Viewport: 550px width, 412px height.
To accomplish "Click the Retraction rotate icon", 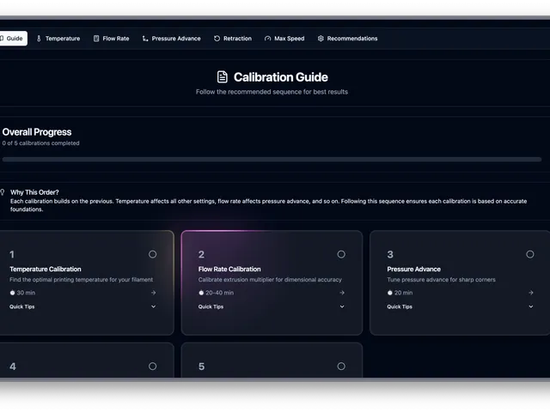I will 217,39.
